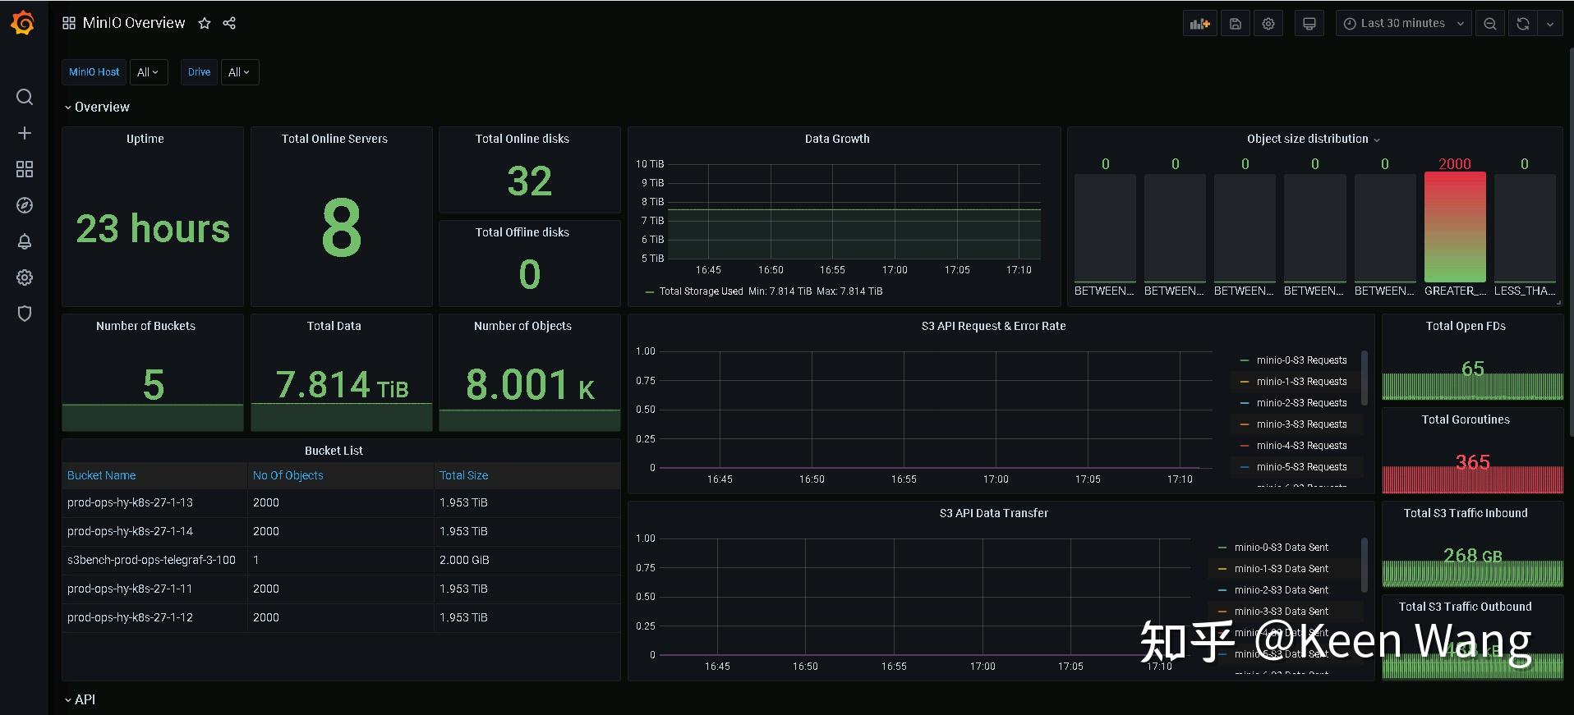Select row prod-ops-hy-k8s-27-1-12

(341, 617)
